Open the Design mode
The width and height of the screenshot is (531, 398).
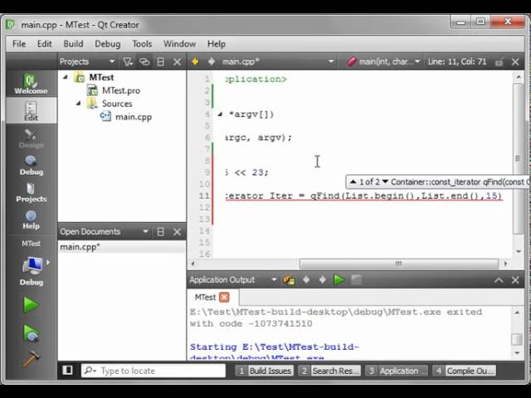(x=32, y=138)
